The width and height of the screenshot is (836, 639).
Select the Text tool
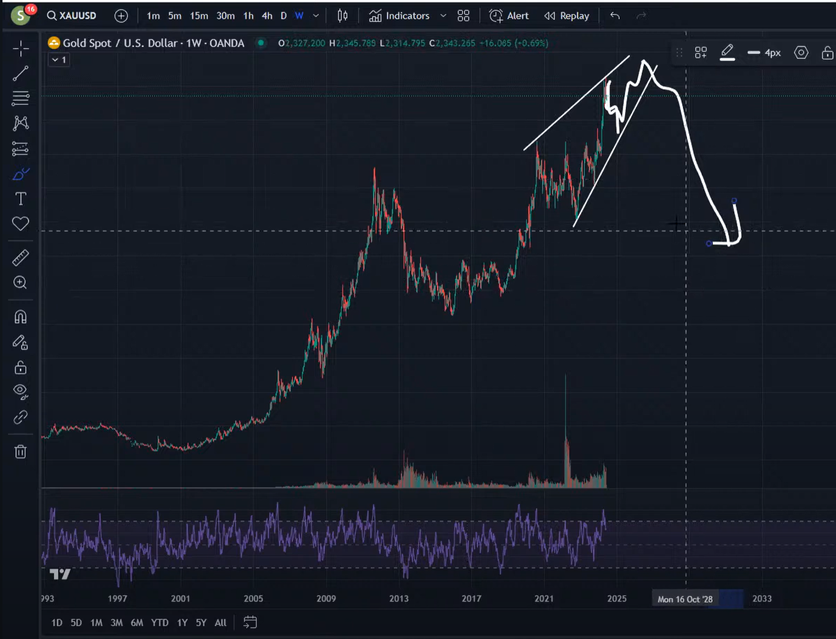coord(20,199)
